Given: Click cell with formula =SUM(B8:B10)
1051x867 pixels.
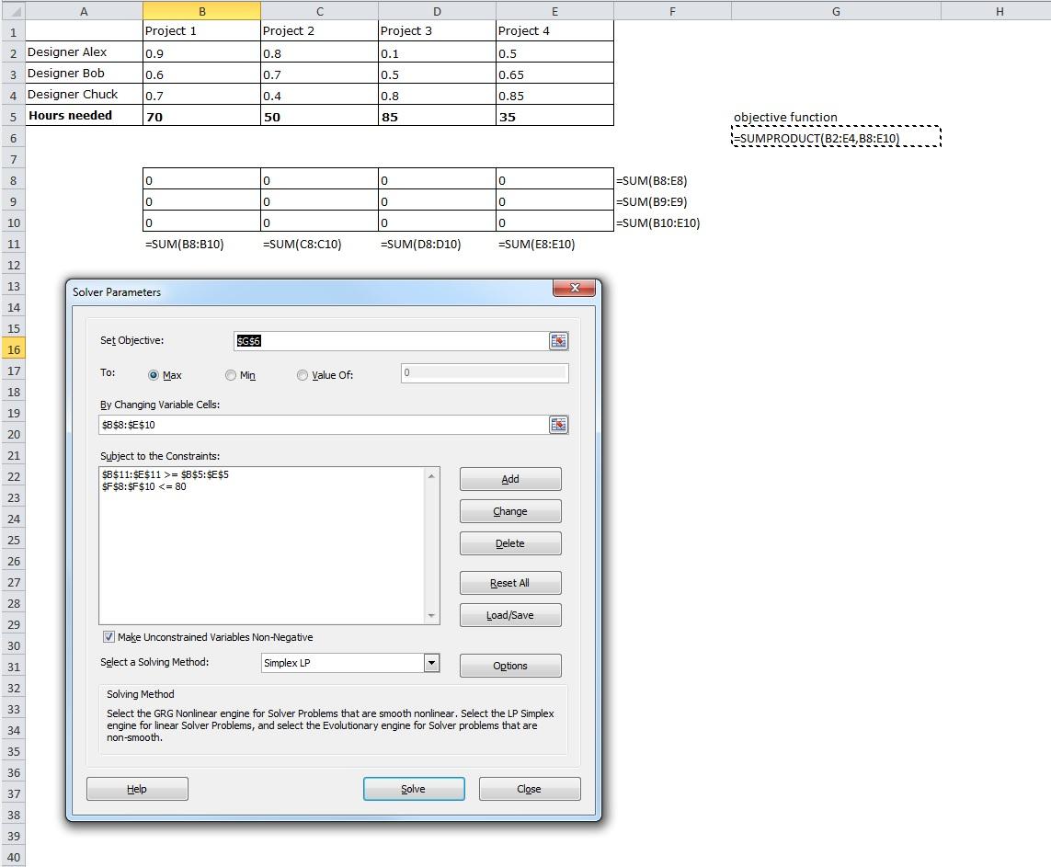Looking at the screenshot, I should (201, 244).
